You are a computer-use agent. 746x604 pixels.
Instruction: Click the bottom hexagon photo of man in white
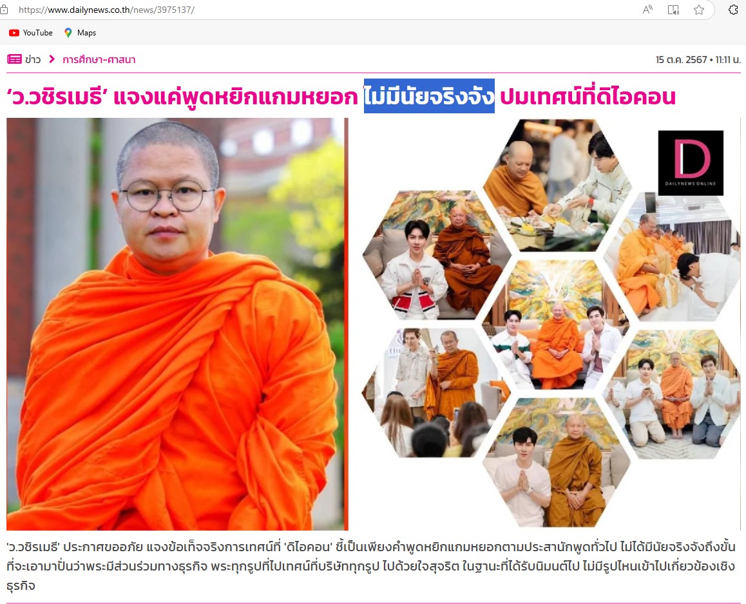click(556, 462)
